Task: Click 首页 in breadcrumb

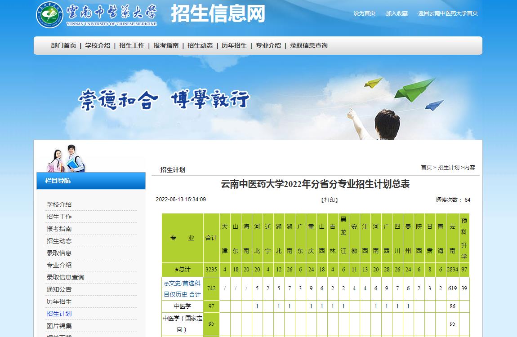Action: coord(426,167)
